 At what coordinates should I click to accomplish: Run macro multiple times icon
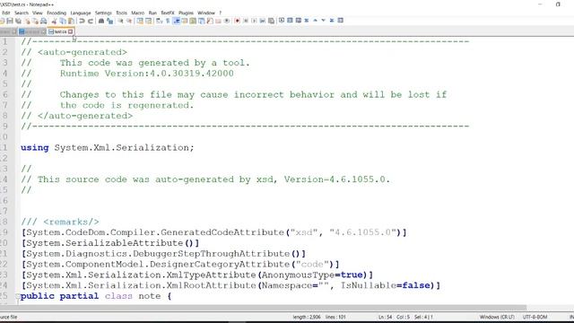point(263,21)
